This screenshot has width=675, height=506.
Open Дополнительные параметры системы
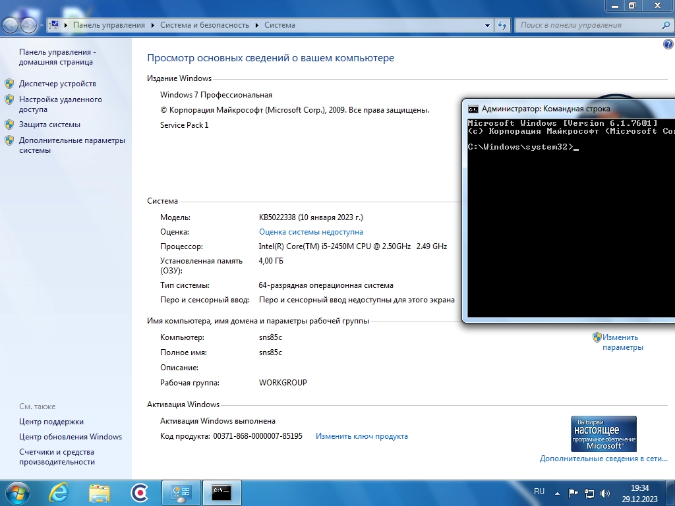pyautogui.click(x=72, y=145)
